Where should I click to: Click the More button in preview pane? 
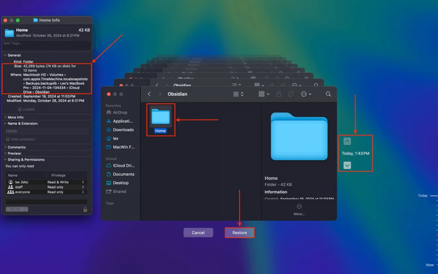(299, 209)
